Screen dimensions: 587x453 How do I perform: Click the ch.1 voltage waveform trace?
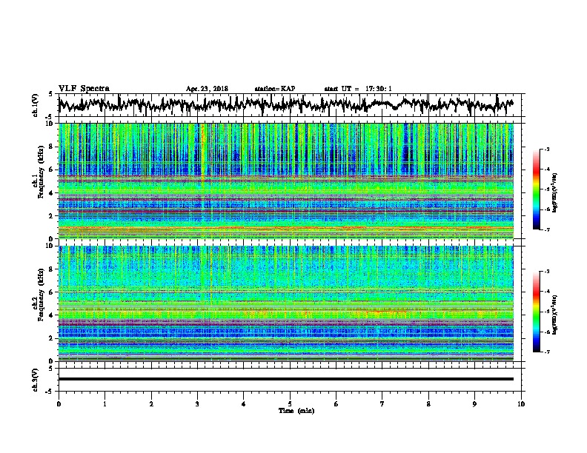coord(285,105)
